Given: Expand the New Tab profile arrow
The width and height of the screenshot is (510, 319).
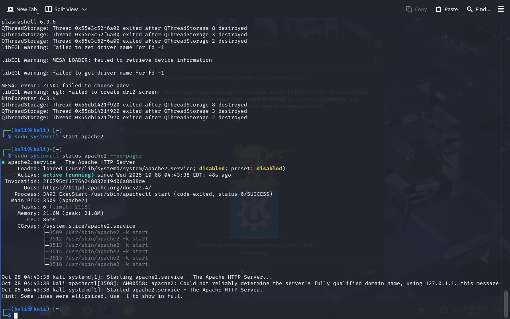Looking at the screenshot, I should coord(38,14).
